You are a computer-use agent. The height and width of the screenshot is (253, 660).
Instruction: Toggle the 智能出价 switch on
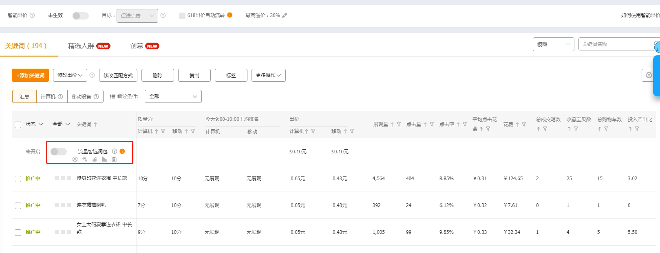coord(80,16)
